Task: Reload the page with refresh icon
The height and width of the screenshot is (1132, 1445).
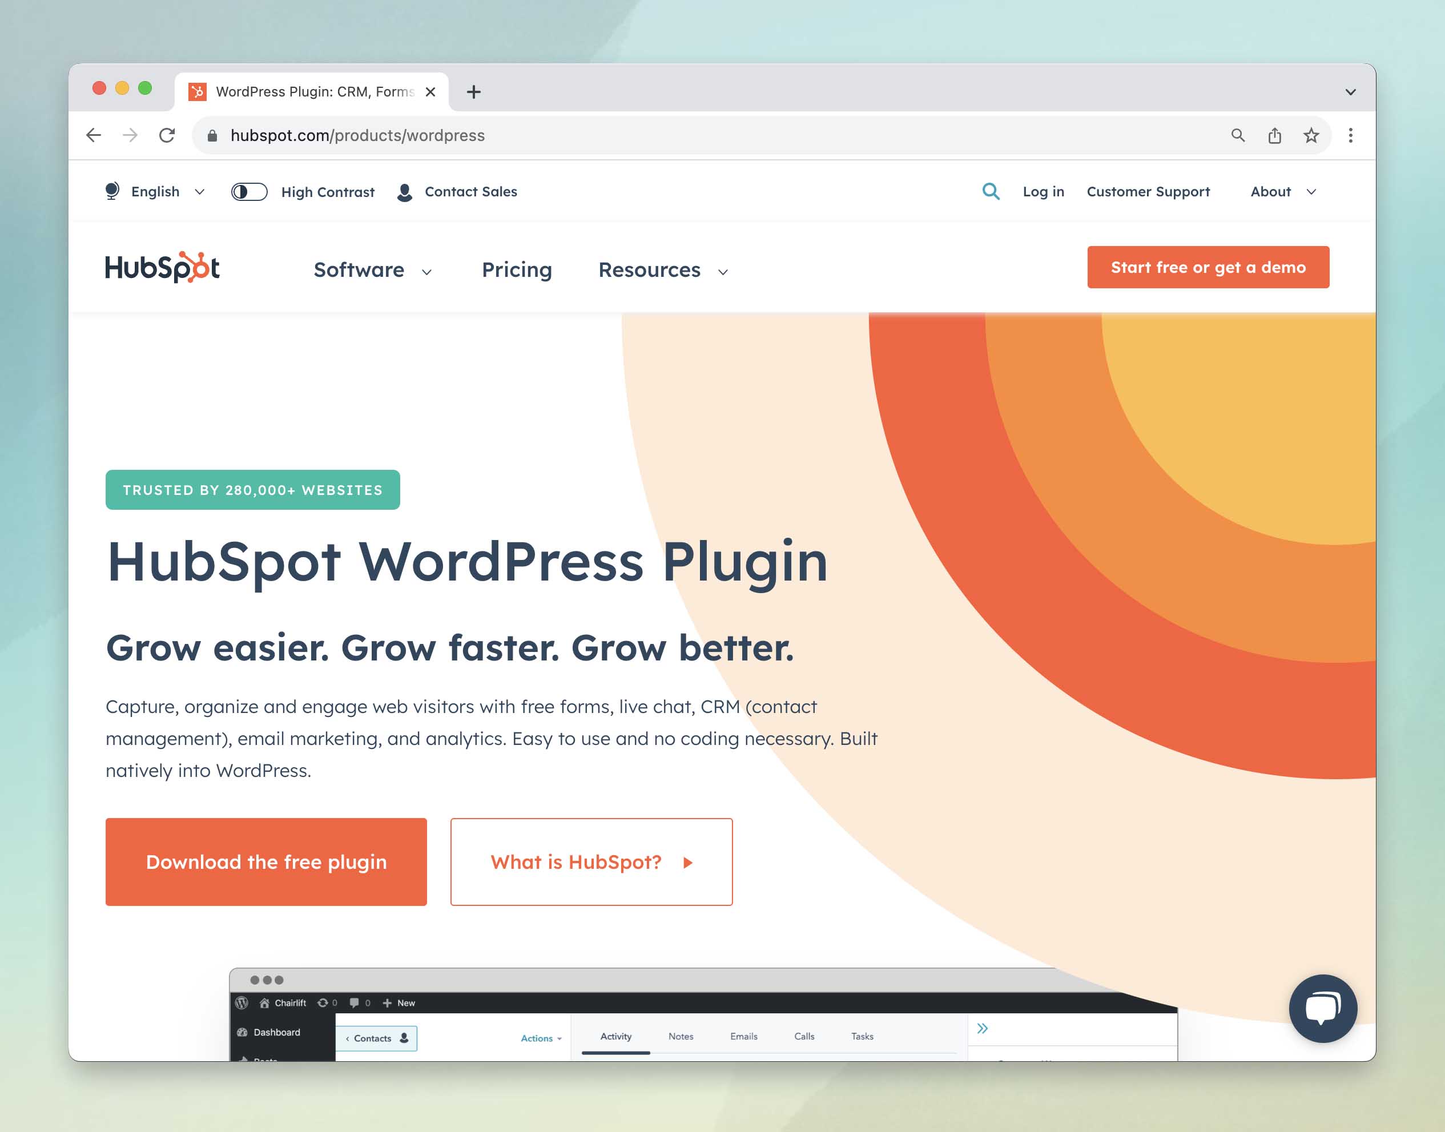Action: tap(167, 135)
